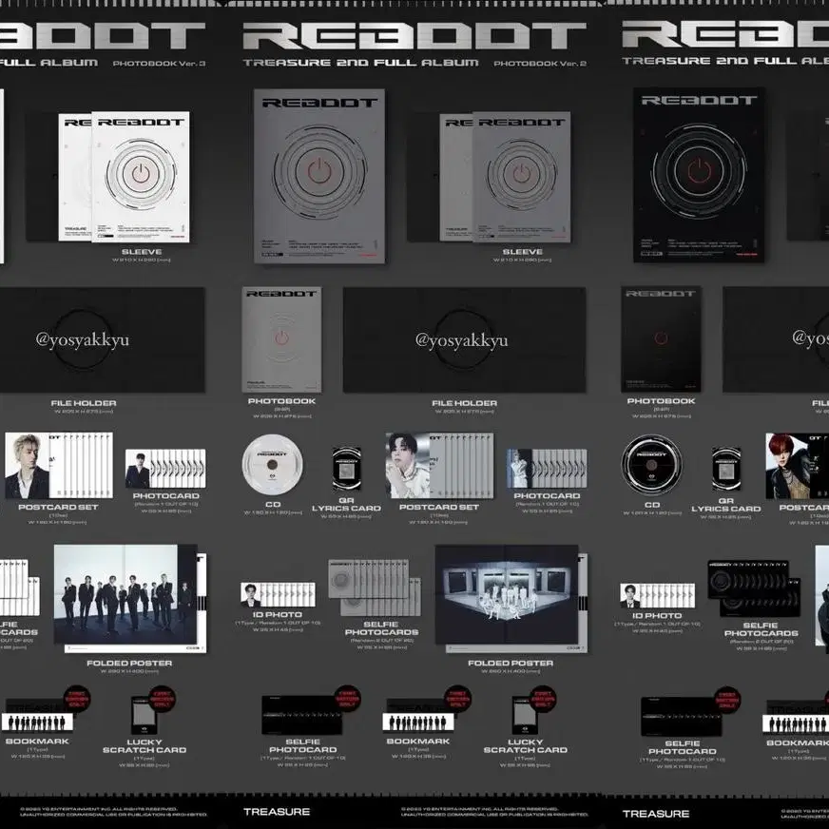
Task: Select "FILE HOLDER" label in Ver. 2 column
Action: [464, 403]
